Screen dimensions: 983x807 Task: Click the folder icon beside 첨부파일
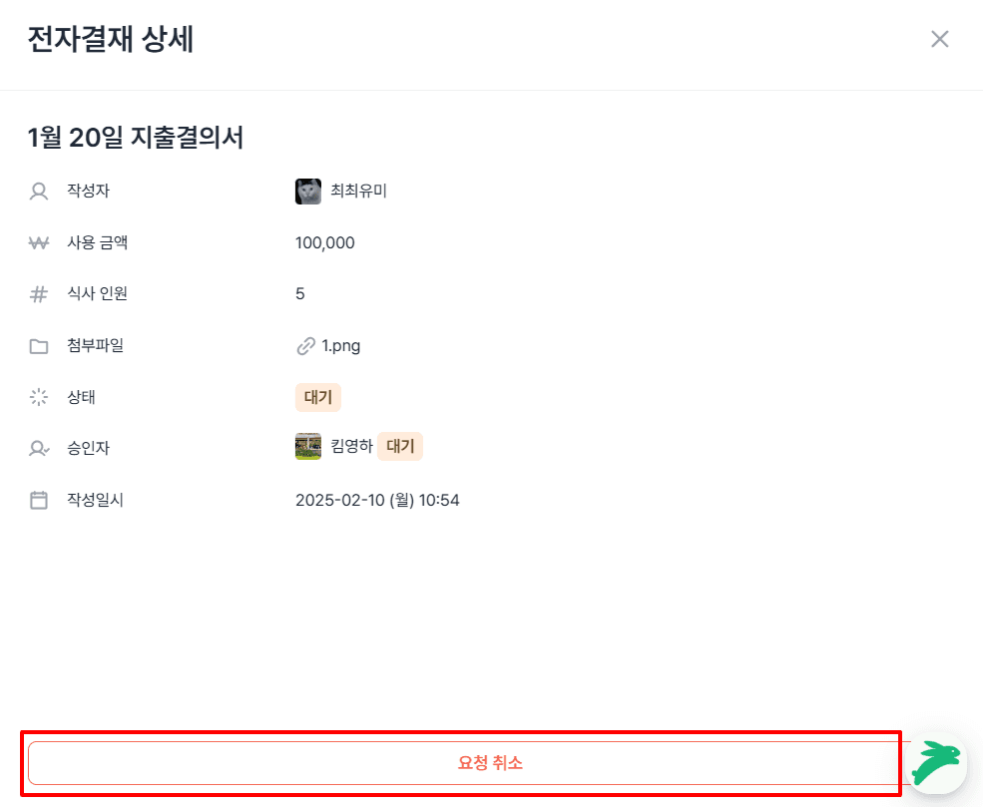pos(38,345)
